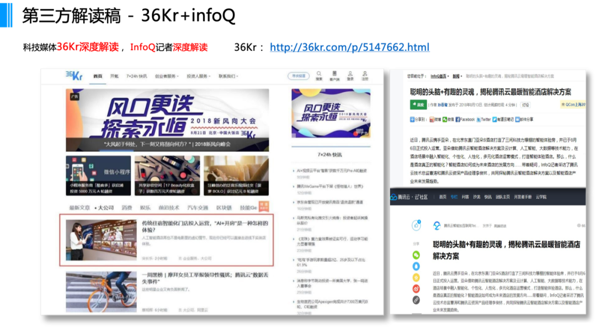Click the green 喜欢 like button on InfoQ
The width and height of the screenshot is (596, 327).
(x=418, y=104)
